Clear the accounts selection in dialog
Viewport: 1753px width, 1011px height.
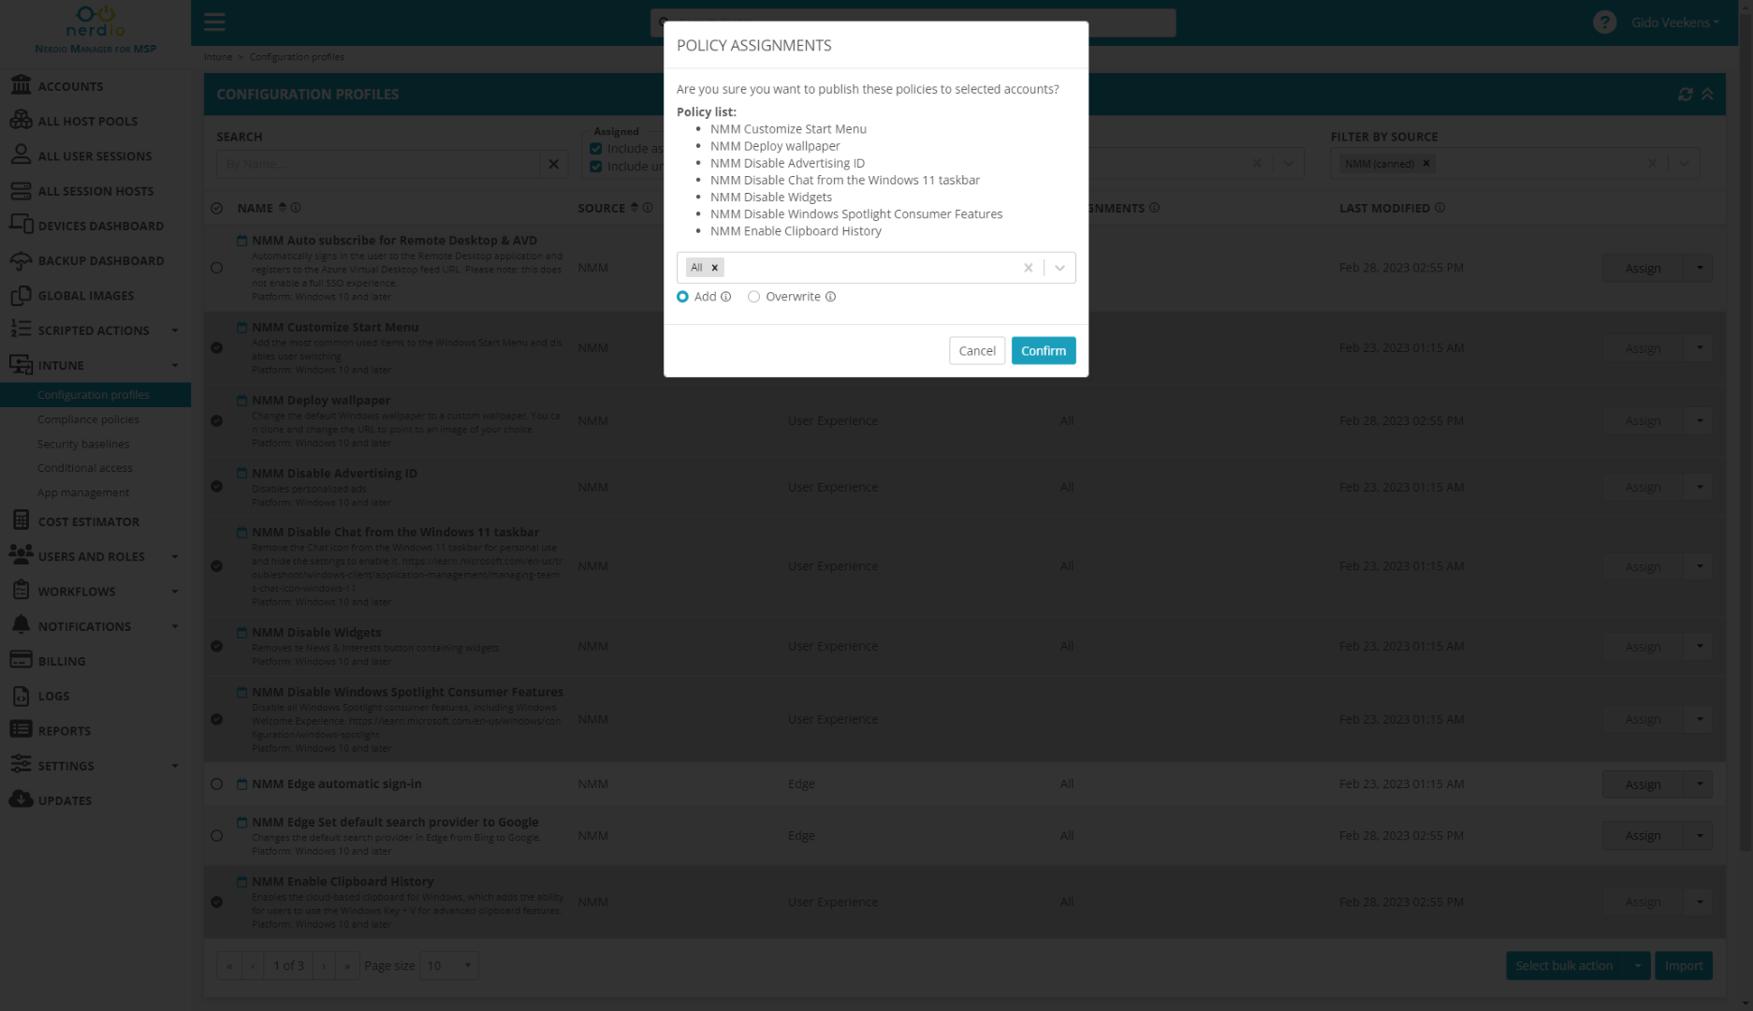point(1028,268)
